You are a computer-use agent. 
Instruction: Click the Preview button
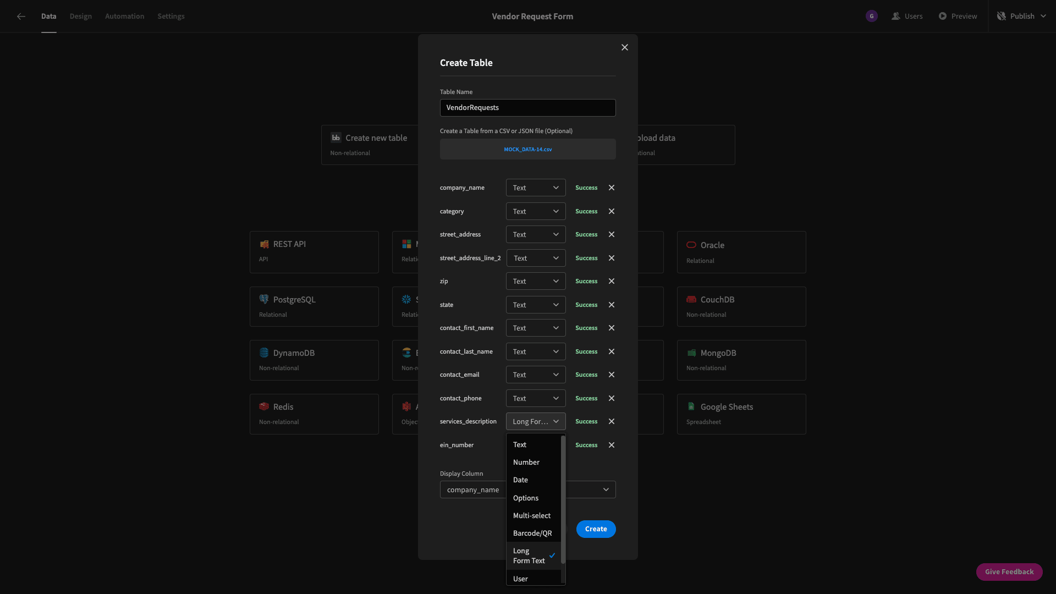pyautogui.click(x=958, y=16)
